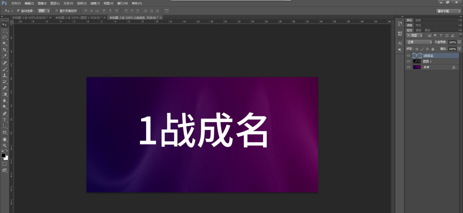Select the Lasso tool
463x213 pixels.
pyautogui.click(x=5, y=37)
